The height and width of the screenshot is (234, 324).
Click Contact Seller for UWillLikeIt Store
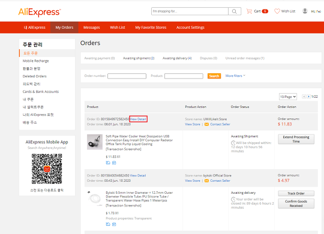220,124
